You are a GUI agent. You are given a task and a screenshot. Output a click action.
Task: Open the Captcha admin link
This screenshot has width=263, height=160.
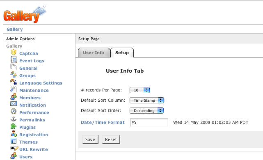click(28, 53)
